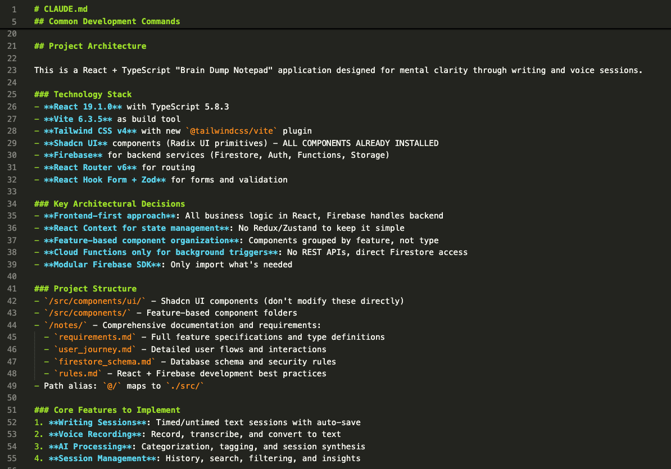Screen dimensions: 671x469
Task: Click line number 44 beside '/notes/'
Action: pyautogui.click(x=12, y=325)
